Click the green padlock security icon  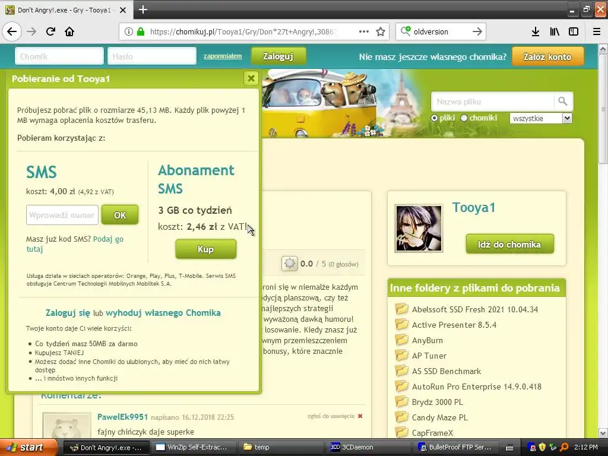coord(141,31)
